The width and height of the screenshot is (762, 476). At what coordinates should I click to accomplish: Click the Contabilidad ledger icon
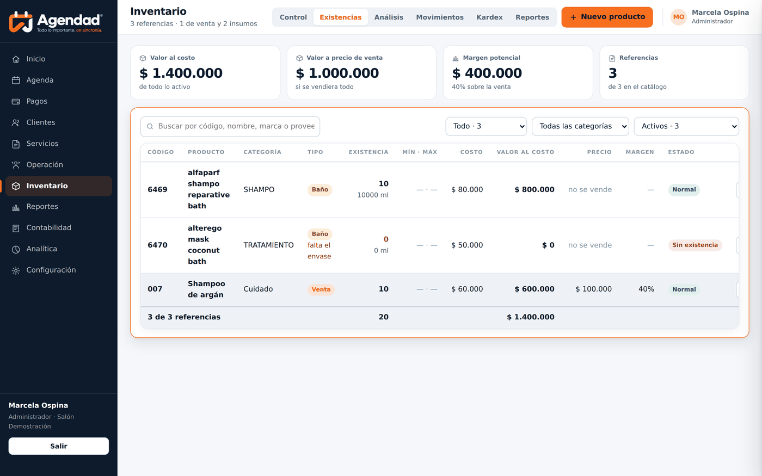pos(16,228)
